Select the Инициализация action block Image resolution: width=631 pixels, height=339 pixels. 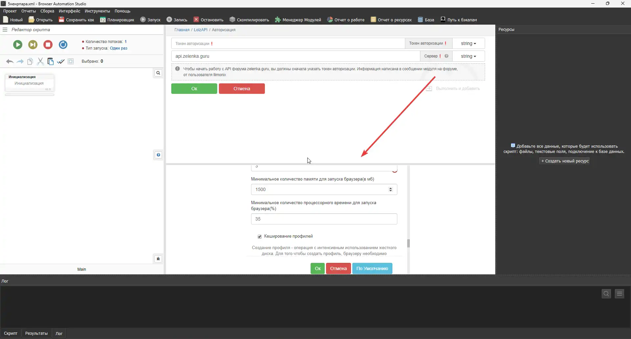pyautogui.click(x=29, y=83)
